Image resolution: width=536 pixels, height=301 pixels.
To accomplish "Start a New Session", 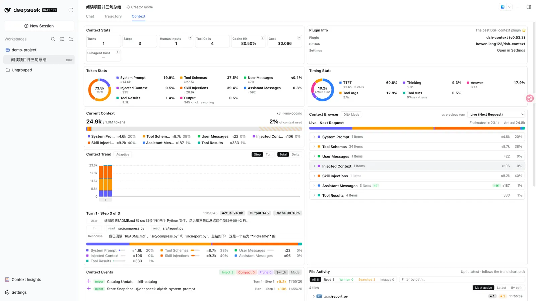I will (39, 26).
